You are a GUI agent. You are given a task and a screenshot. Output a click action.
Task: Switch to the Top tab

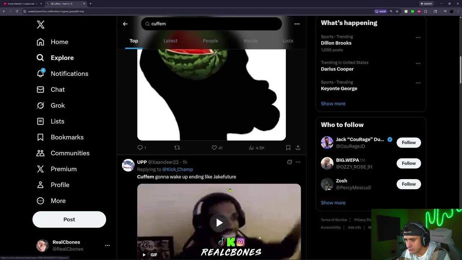point(134,41)
